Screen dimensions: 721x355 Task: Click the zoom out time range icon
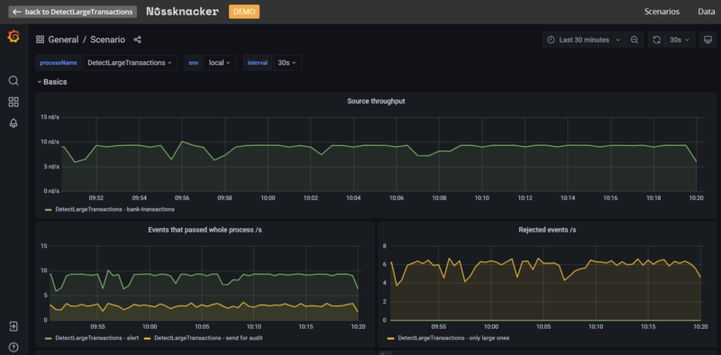pos(634,40)
